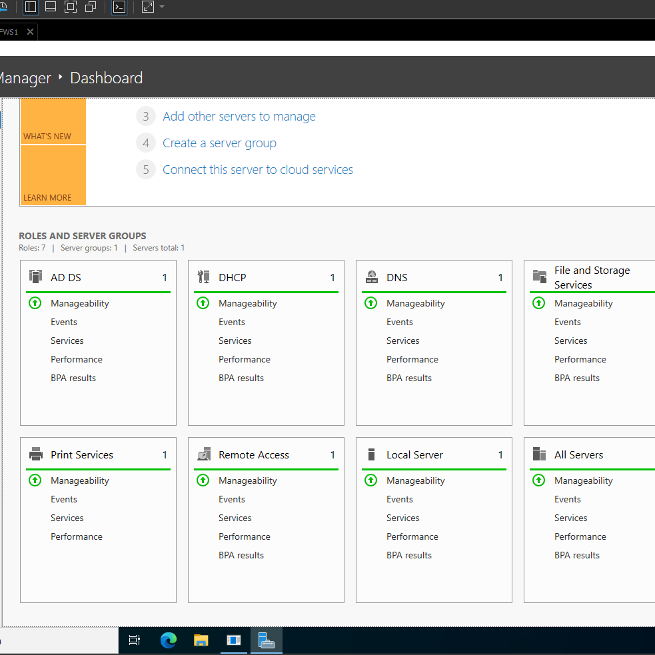
Task: Open the VM console view icon
Action: click(x=119, y=7)
